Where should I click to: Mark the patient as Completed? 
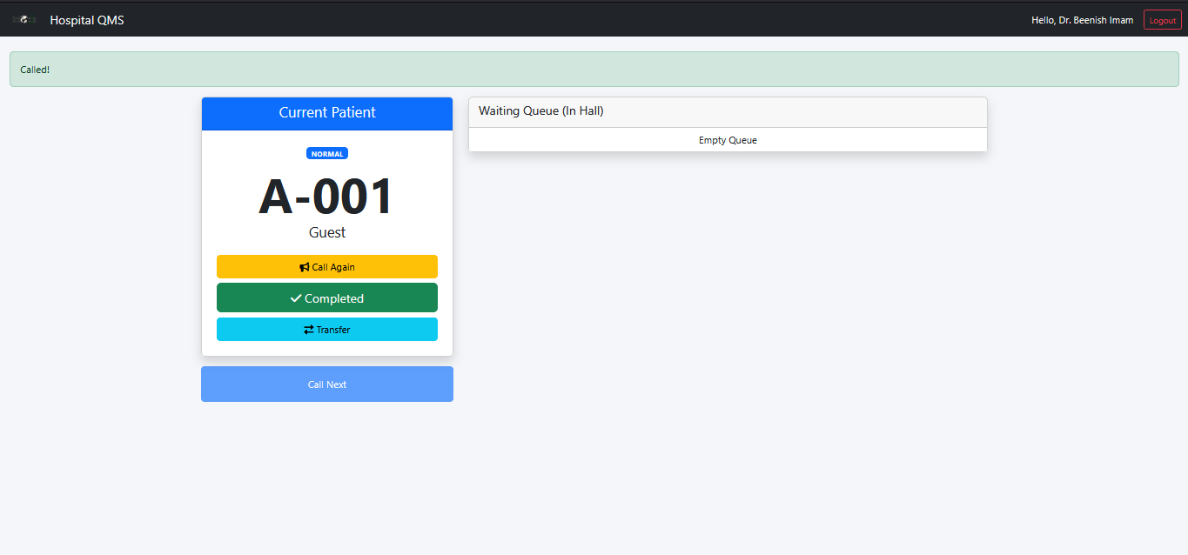pos(335,298)
